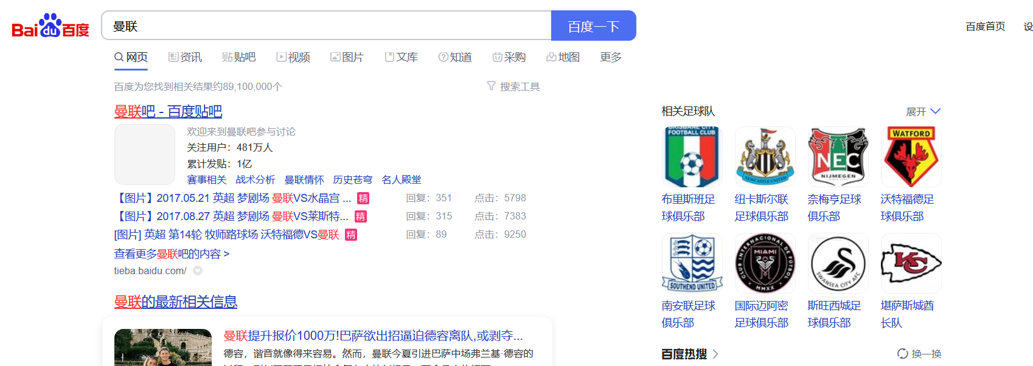Click the round icon beside tieba.baidu.com
Viewport: 1033px width, 366px height.
(198, 271)
